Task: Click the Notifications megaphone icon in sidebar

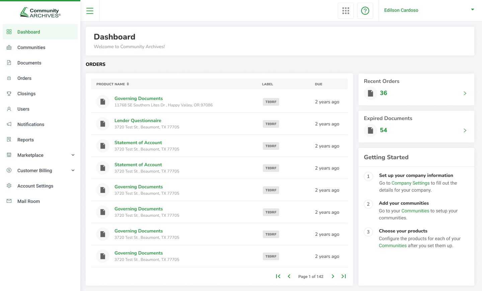Action: click(9, 124)
